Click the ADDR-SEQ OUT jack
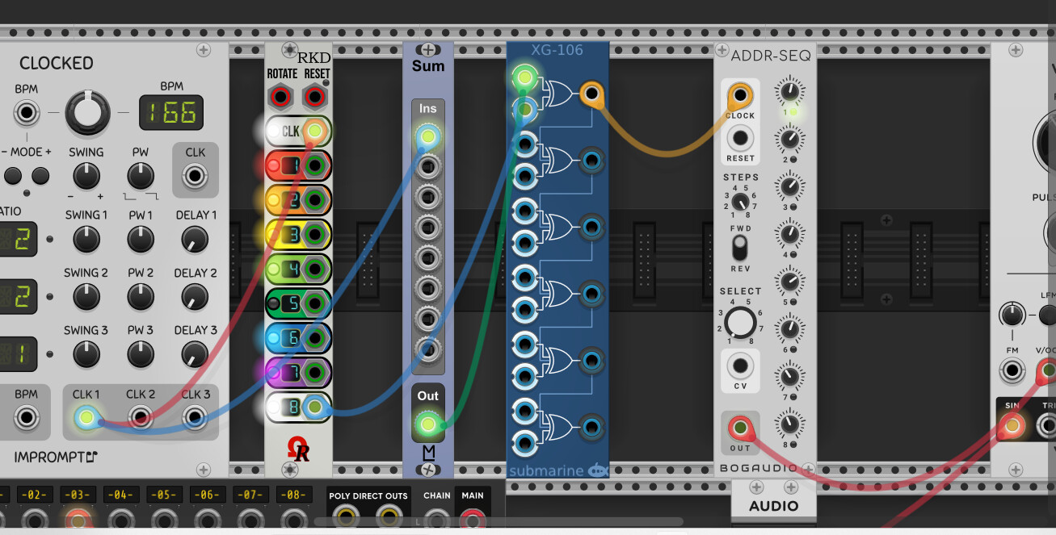The width and height of the screenshot is (1056, 535). (739, 426)
